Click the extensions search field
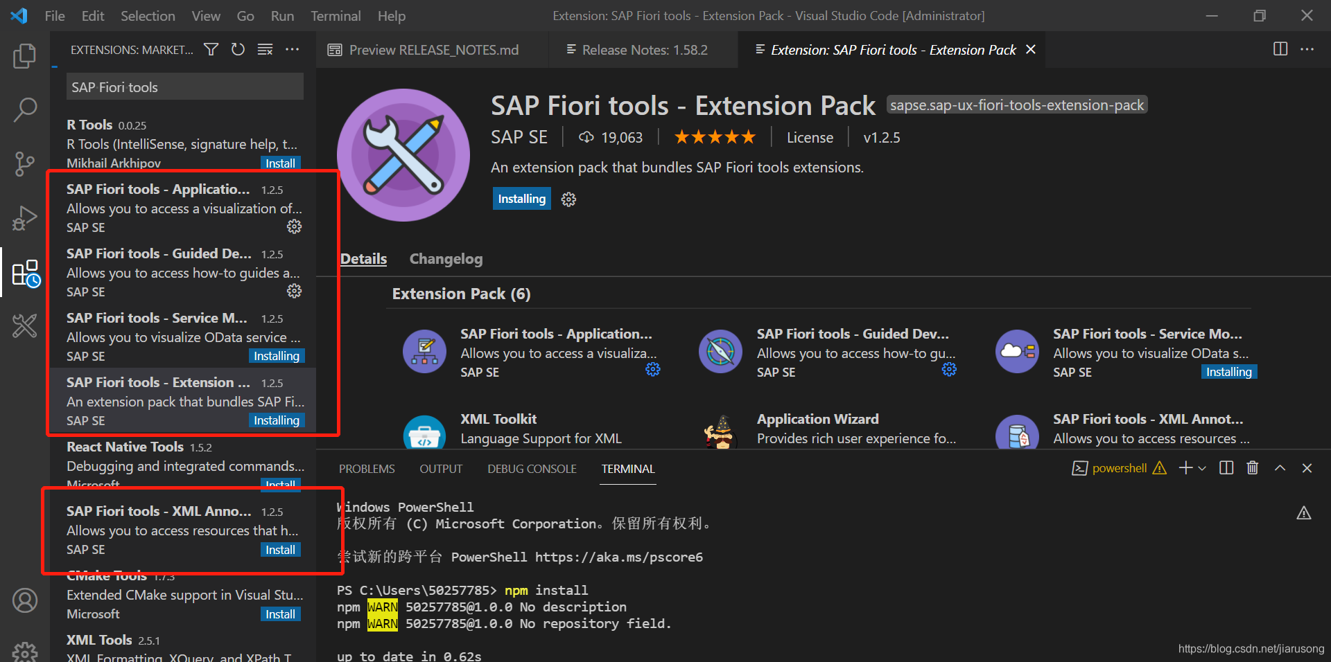The height and width of the screenshot is (662, 1331). click(185, 87)
